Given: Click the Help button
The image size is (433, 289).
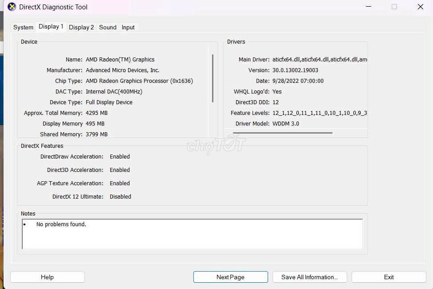Looking at the screenshot, I should pyautogui.click(x=47, y=277).
